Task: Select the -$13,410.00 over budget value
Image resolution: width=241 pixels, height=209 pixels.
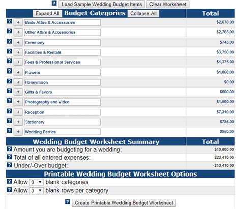Action: 223,165
